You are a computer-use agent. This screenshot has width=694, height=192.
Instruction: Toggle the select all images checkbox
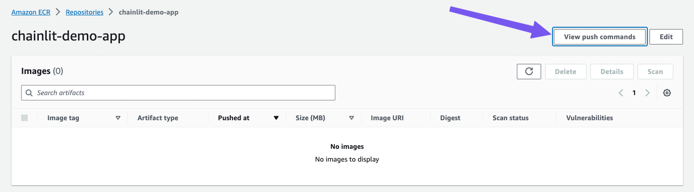coord(25,118)
